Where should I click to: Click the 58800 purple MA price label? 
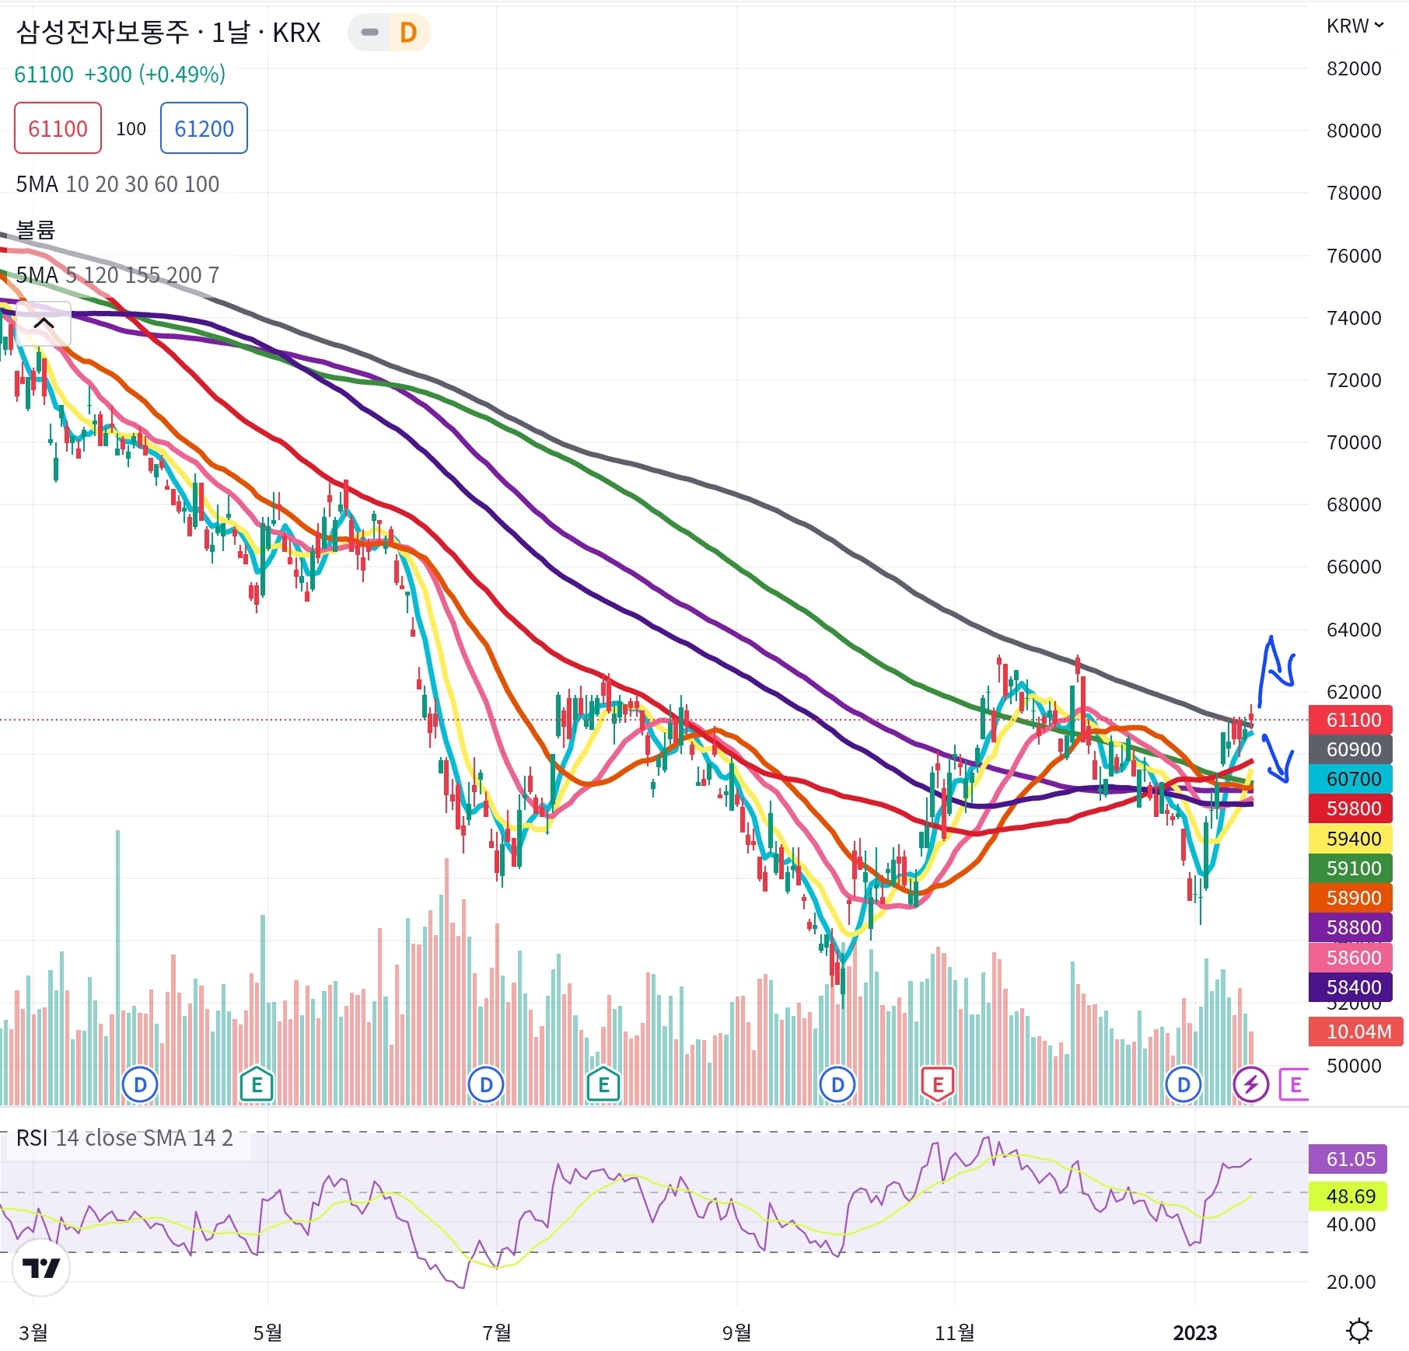point(1351,927)
